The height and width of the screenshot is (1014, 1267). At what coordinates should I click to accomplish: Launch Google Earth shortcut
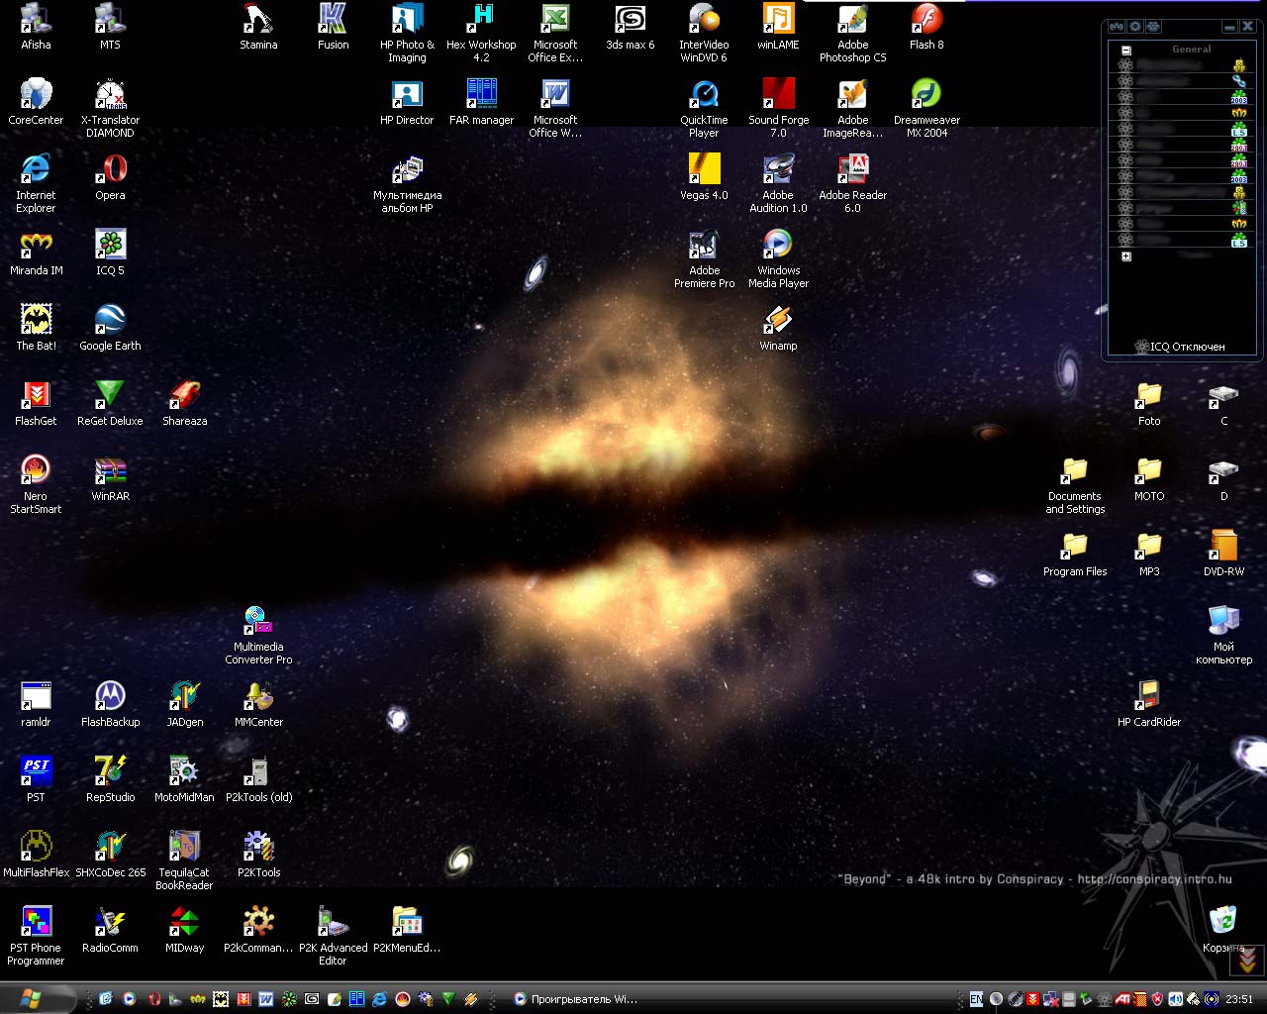click(110, 328)
